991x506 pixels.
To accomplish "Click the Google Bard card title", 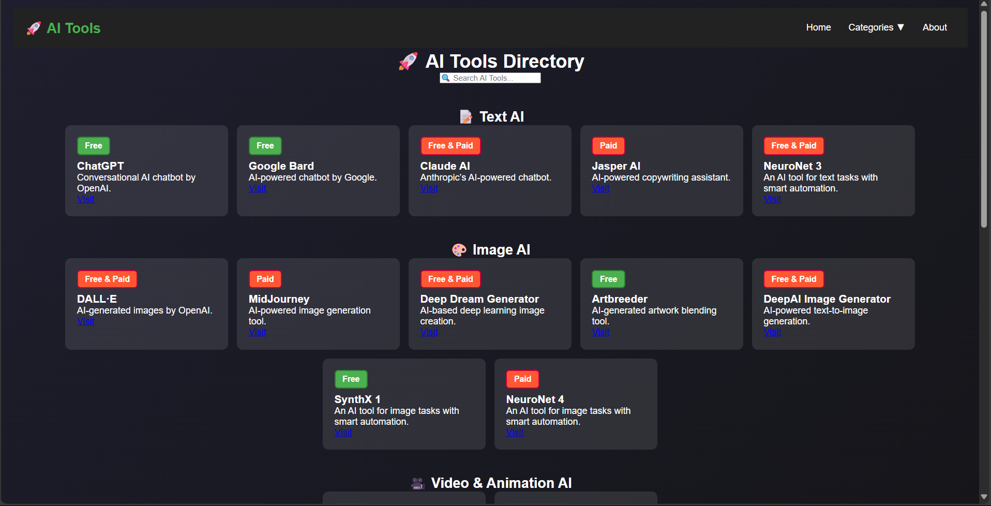I will pos(281,166).
